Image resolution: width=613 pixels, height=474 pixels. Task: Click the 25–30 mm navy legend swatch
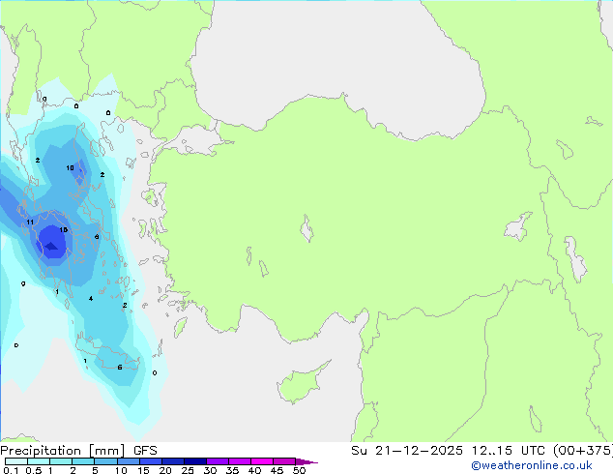tap(195, 461)
